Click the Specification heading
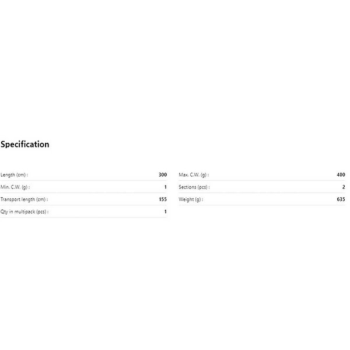Screen dimensions: 350x350 pyautogui.click(x=25, y=144)
